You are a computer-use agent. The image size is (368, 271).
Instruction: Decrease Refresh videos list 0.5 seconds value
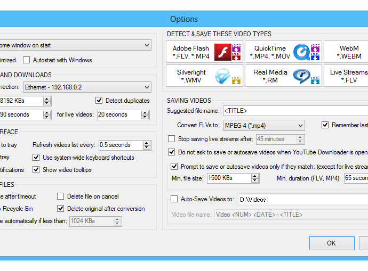coord(147,147)
